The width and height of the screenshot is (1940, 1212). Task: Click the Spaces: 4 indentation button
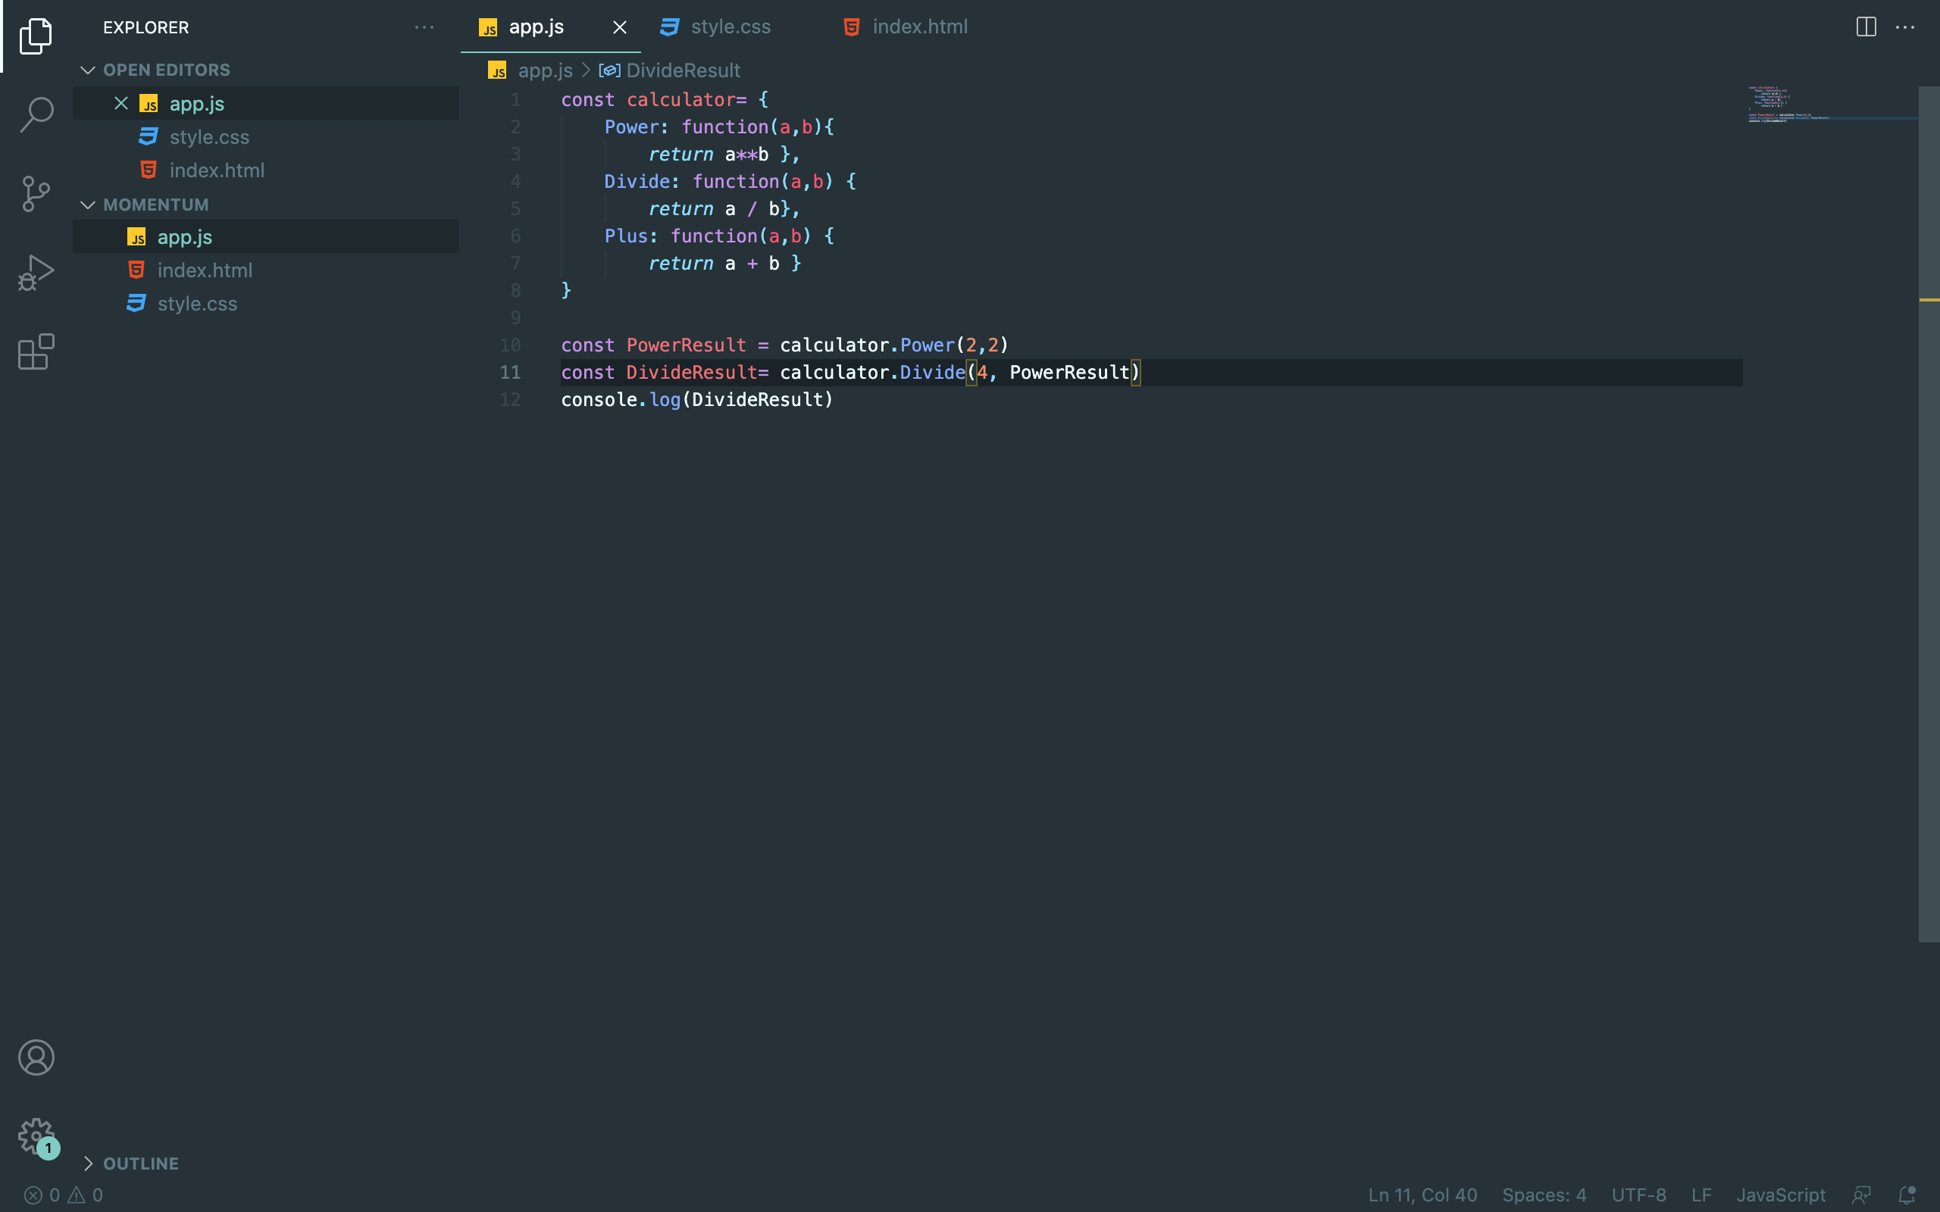pyautogui.click(x=1543, y=1195)
